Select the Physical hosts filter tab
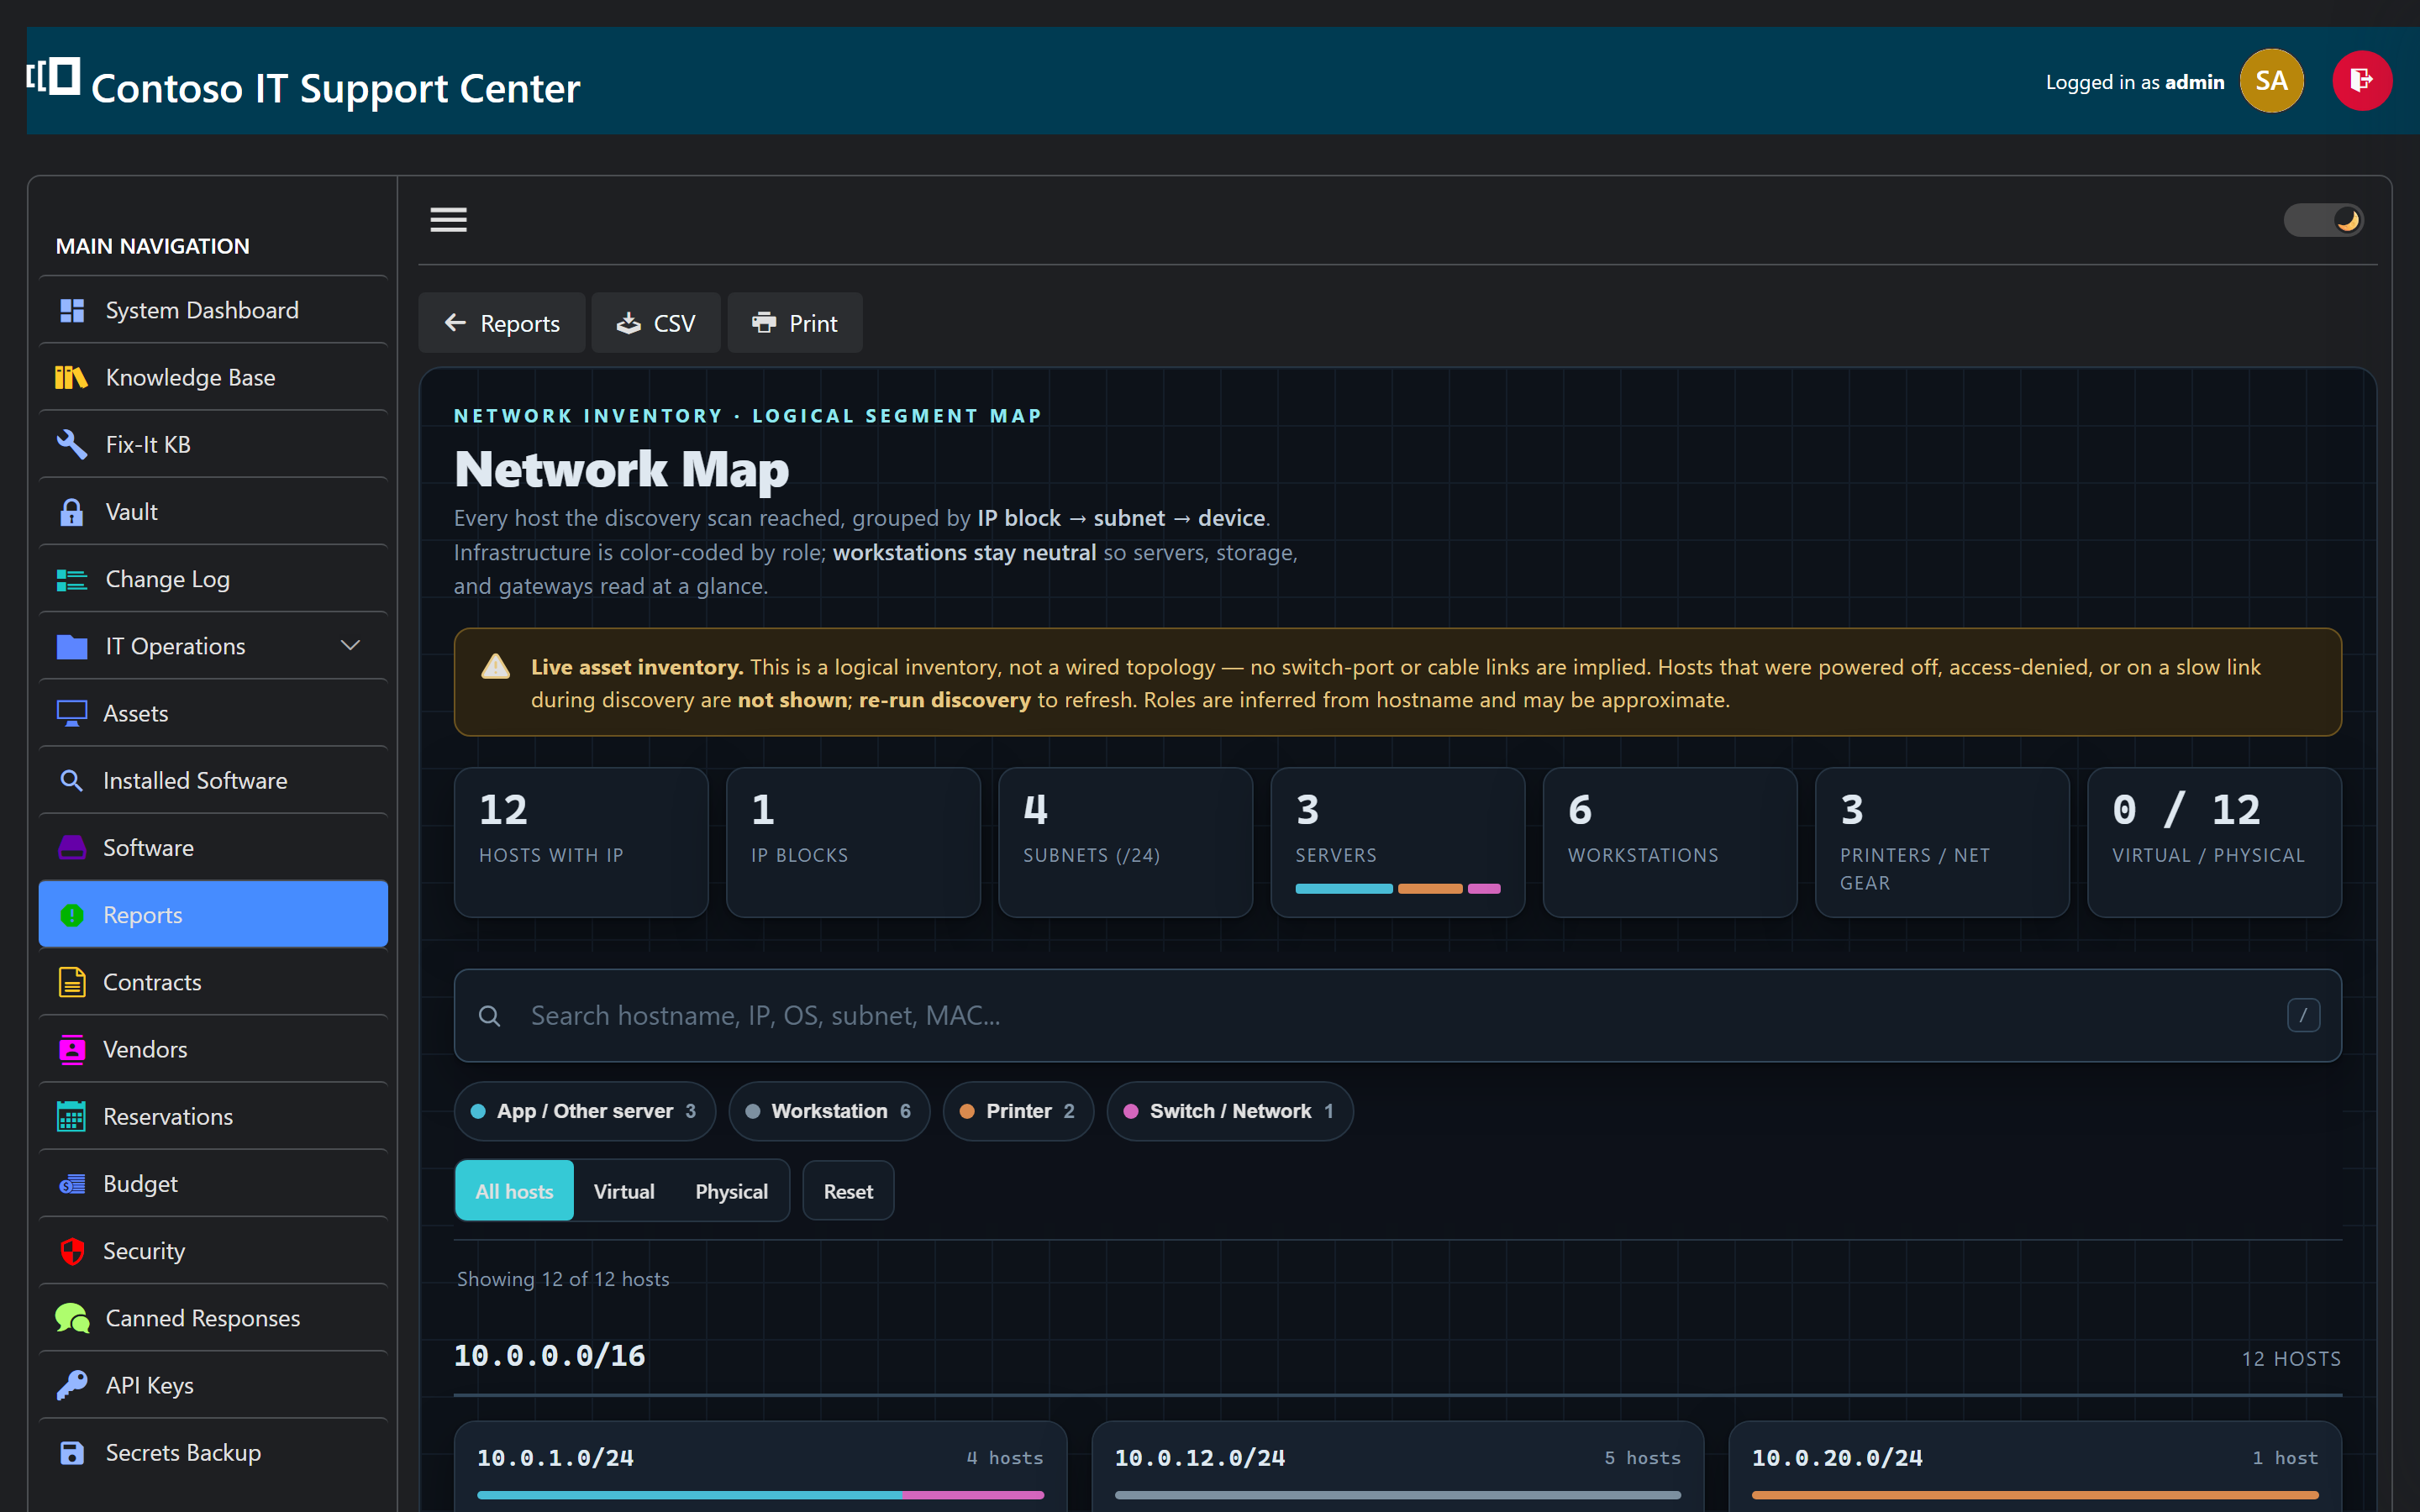 (732, 1191)
